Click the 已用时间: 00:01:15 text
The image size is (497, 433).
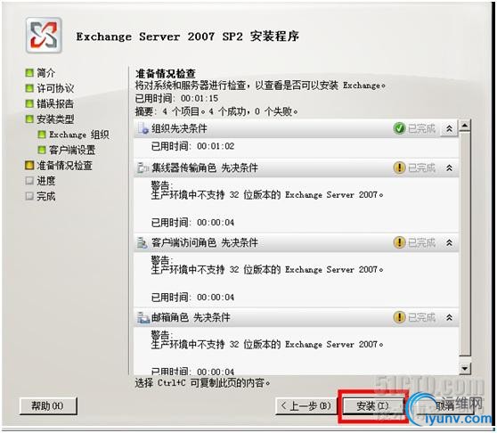[176, 98]
